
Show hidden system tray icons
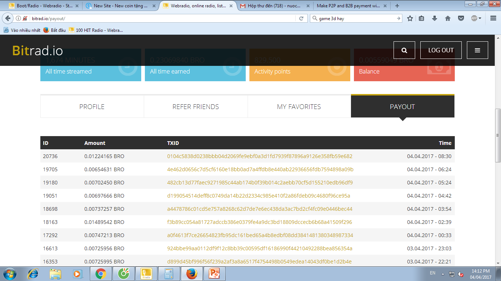click(x=443, y=274)
